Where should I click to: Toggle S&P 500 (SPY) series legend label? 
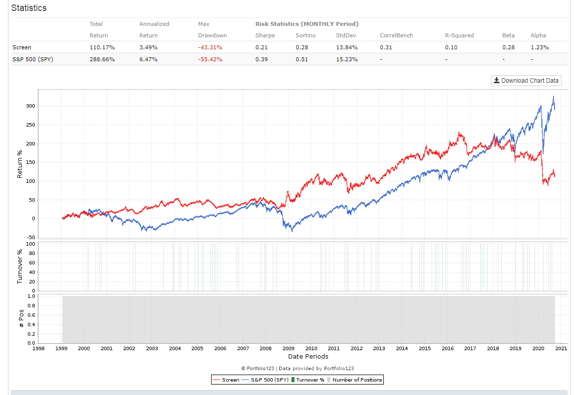click(x=270, y=380)
